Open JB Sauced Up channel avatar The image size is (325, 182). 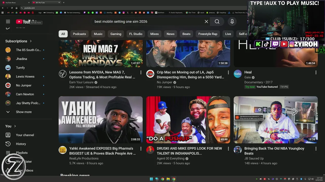click(x=238, y=150)
